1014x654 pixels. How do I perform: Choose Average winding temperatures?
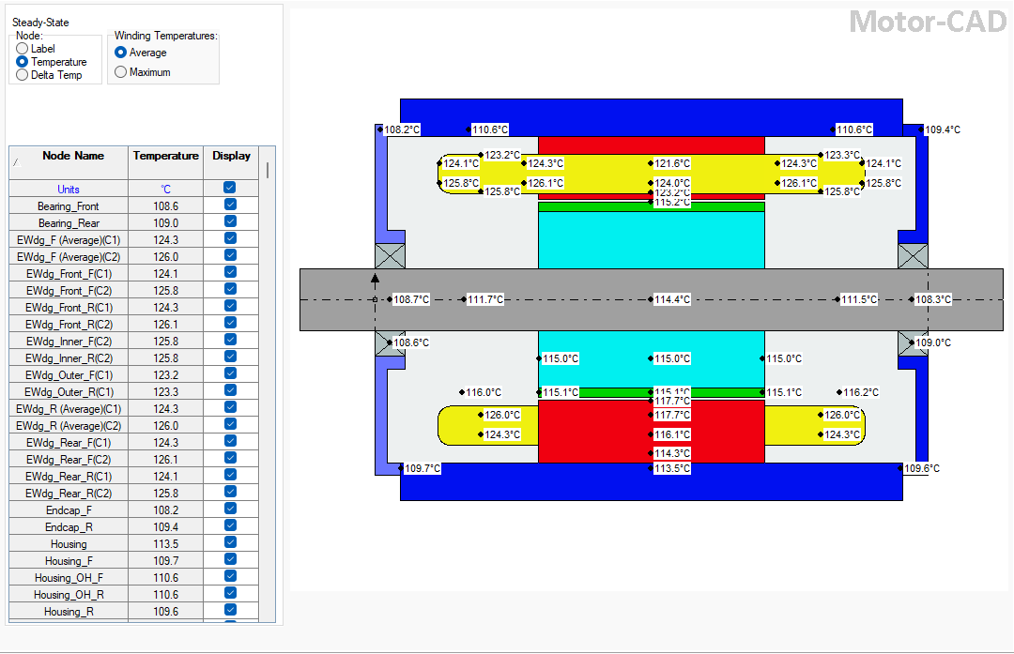point(120,53)
